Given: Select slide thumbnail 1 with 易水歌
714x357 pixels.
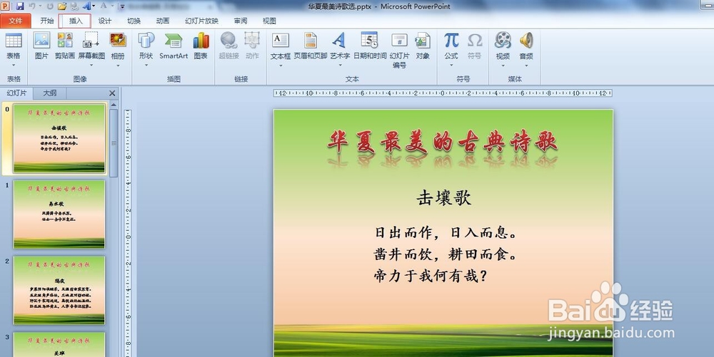Looking at the screenshot, I should coord(59,214).
